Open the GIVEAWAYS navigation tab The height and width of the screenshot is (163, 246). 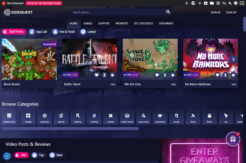click(x=166, y=23)
